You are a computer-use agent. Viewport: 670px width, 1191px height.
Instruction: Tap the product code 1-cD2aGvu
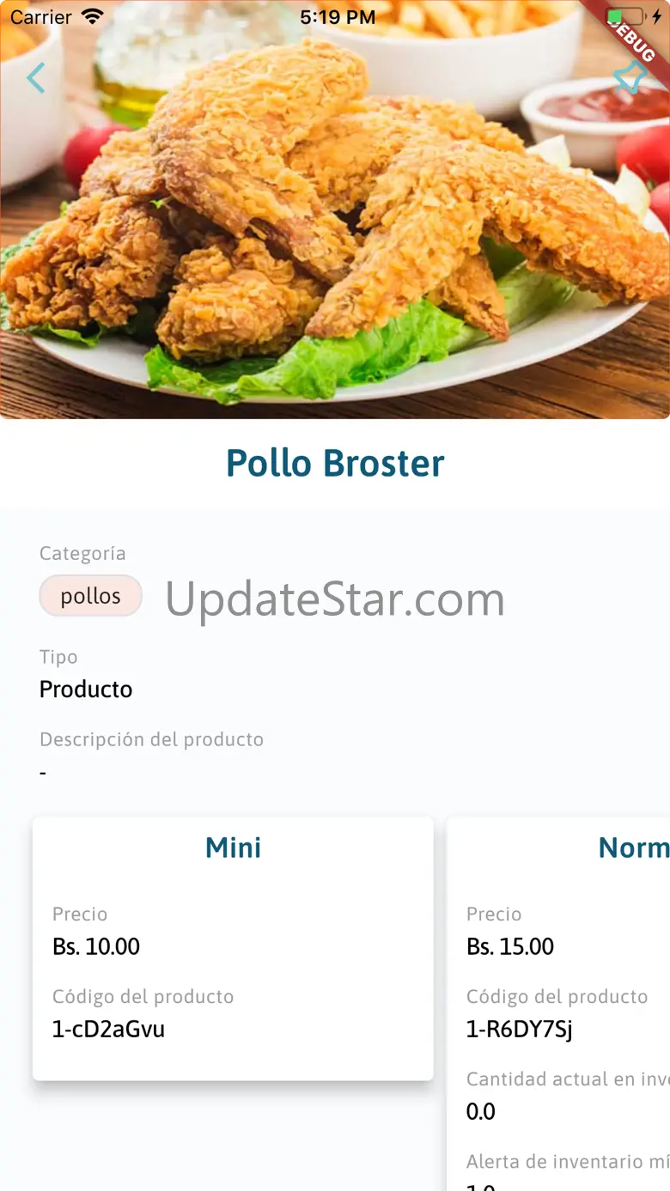tap(108, 1029)
